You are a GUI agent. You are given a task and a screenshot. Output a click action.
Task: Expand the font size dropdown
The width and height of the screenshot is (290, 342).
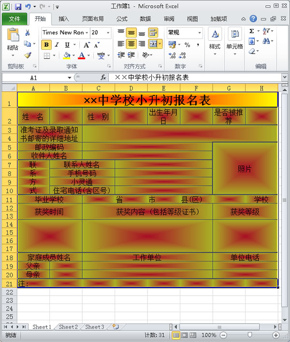[x=108, y=33]
